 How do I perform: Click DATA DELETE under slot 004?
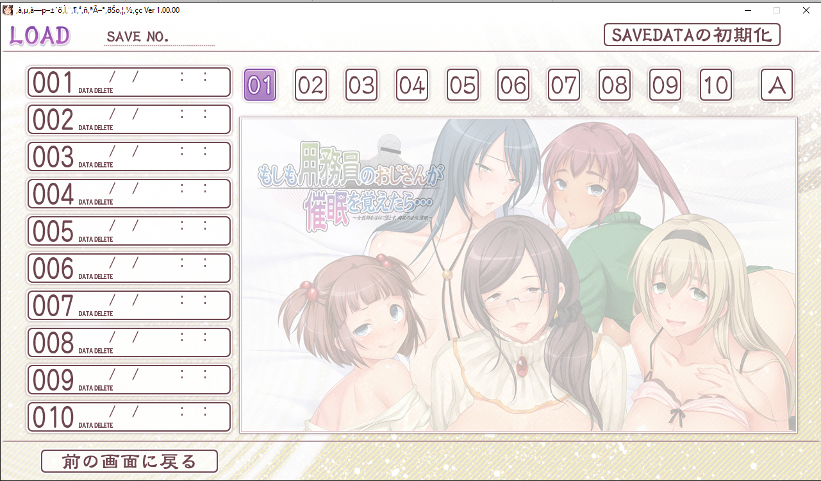tap(95, 202)
